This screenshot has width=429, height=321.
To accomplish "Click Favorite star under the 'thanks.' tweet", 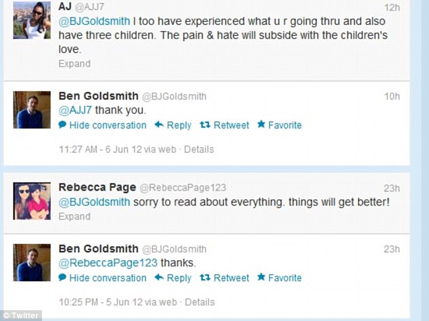I will click(261, 278).
